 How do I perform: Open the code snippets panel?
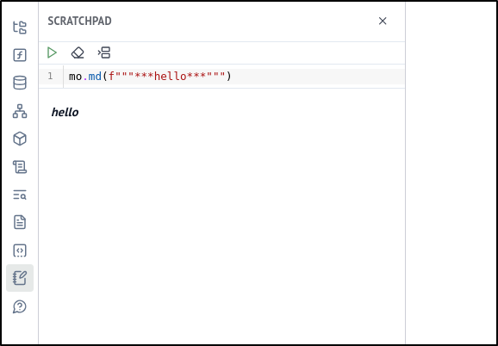[x=20, y=250]
